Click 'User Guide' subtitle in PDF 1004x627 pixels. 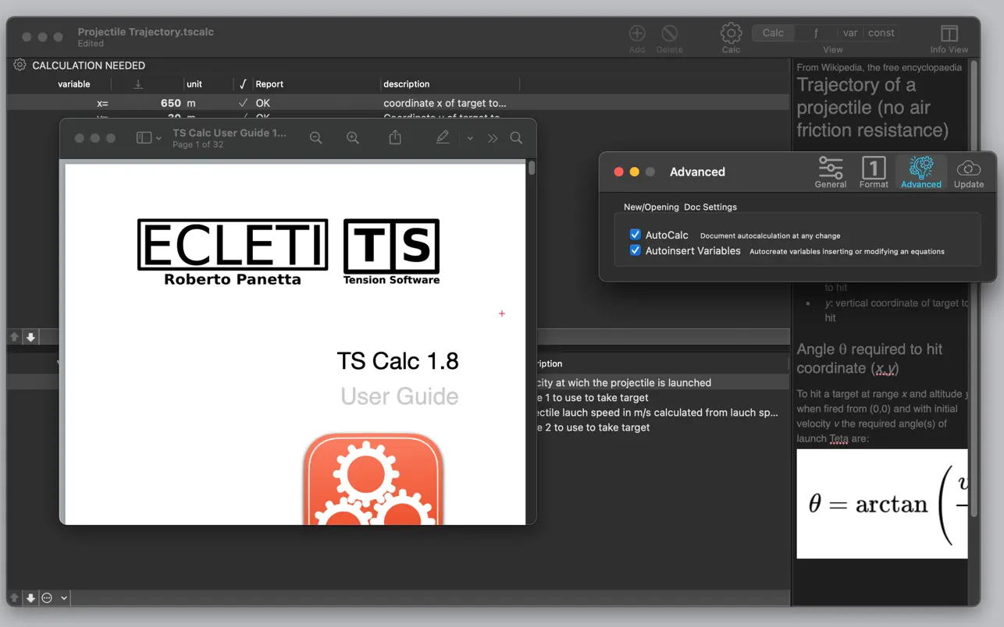399,396
